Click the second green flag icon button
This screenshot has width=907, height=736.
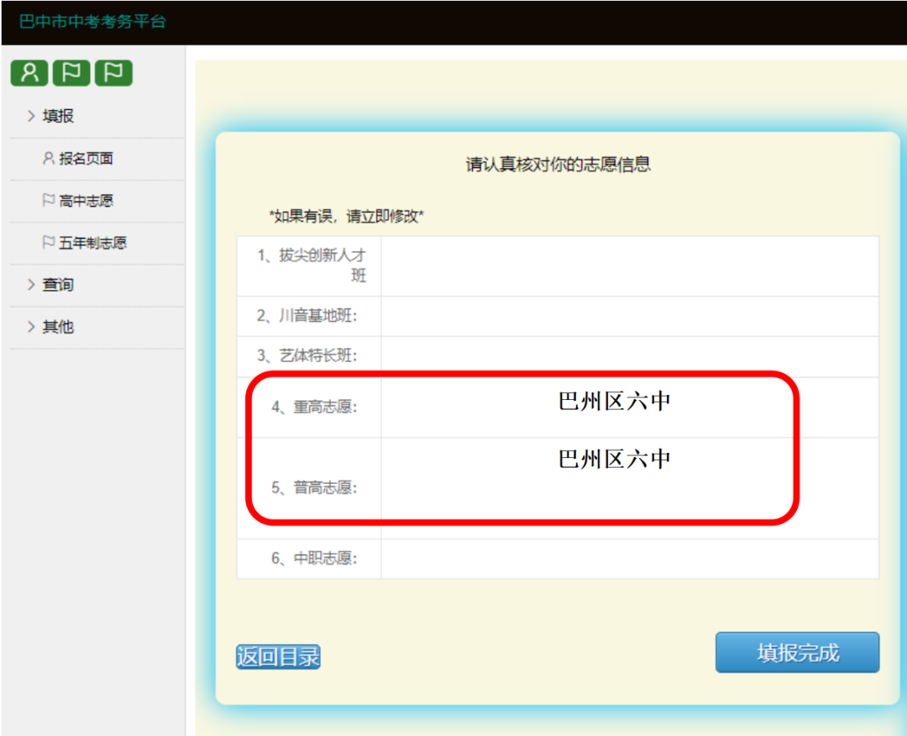[113, 73]
